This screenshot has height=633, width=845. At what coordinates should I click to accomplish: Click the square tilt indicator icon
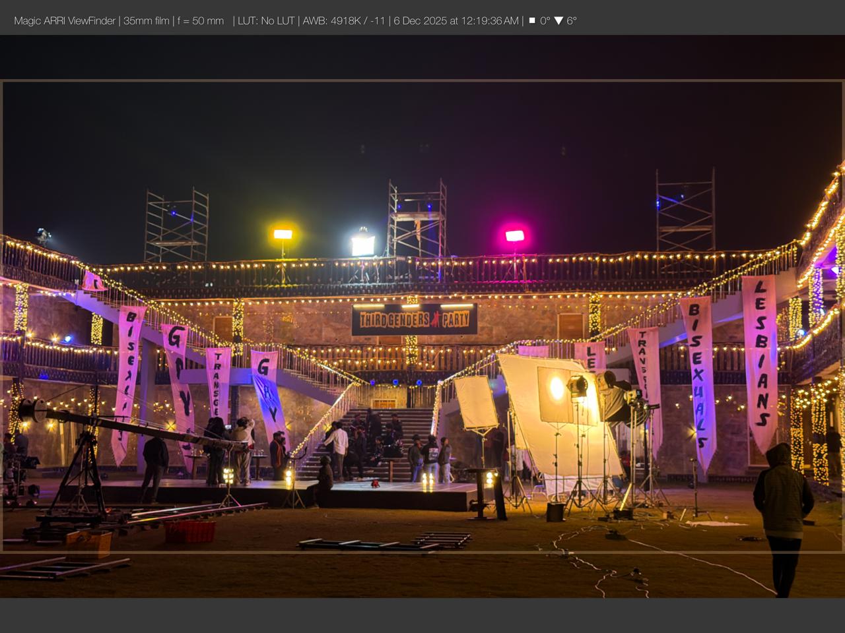(x=532, y=20)
